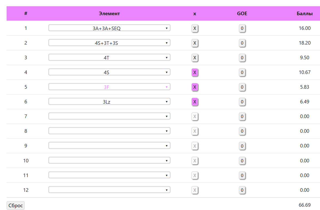
Task: Click the GOE 0 button in row 6
Action: 242,102
